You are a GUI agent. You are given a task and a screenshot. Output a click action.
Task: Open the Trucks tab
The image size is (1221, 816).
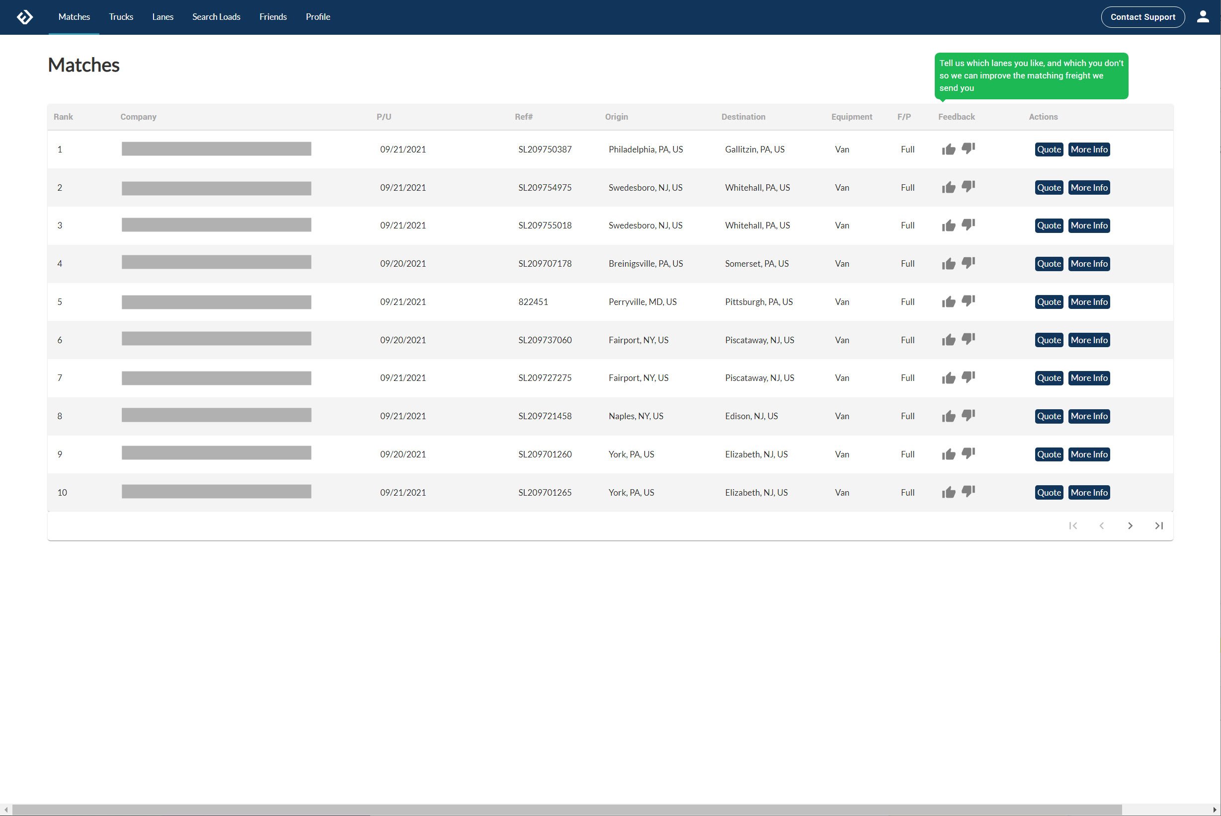click(121, 17)
